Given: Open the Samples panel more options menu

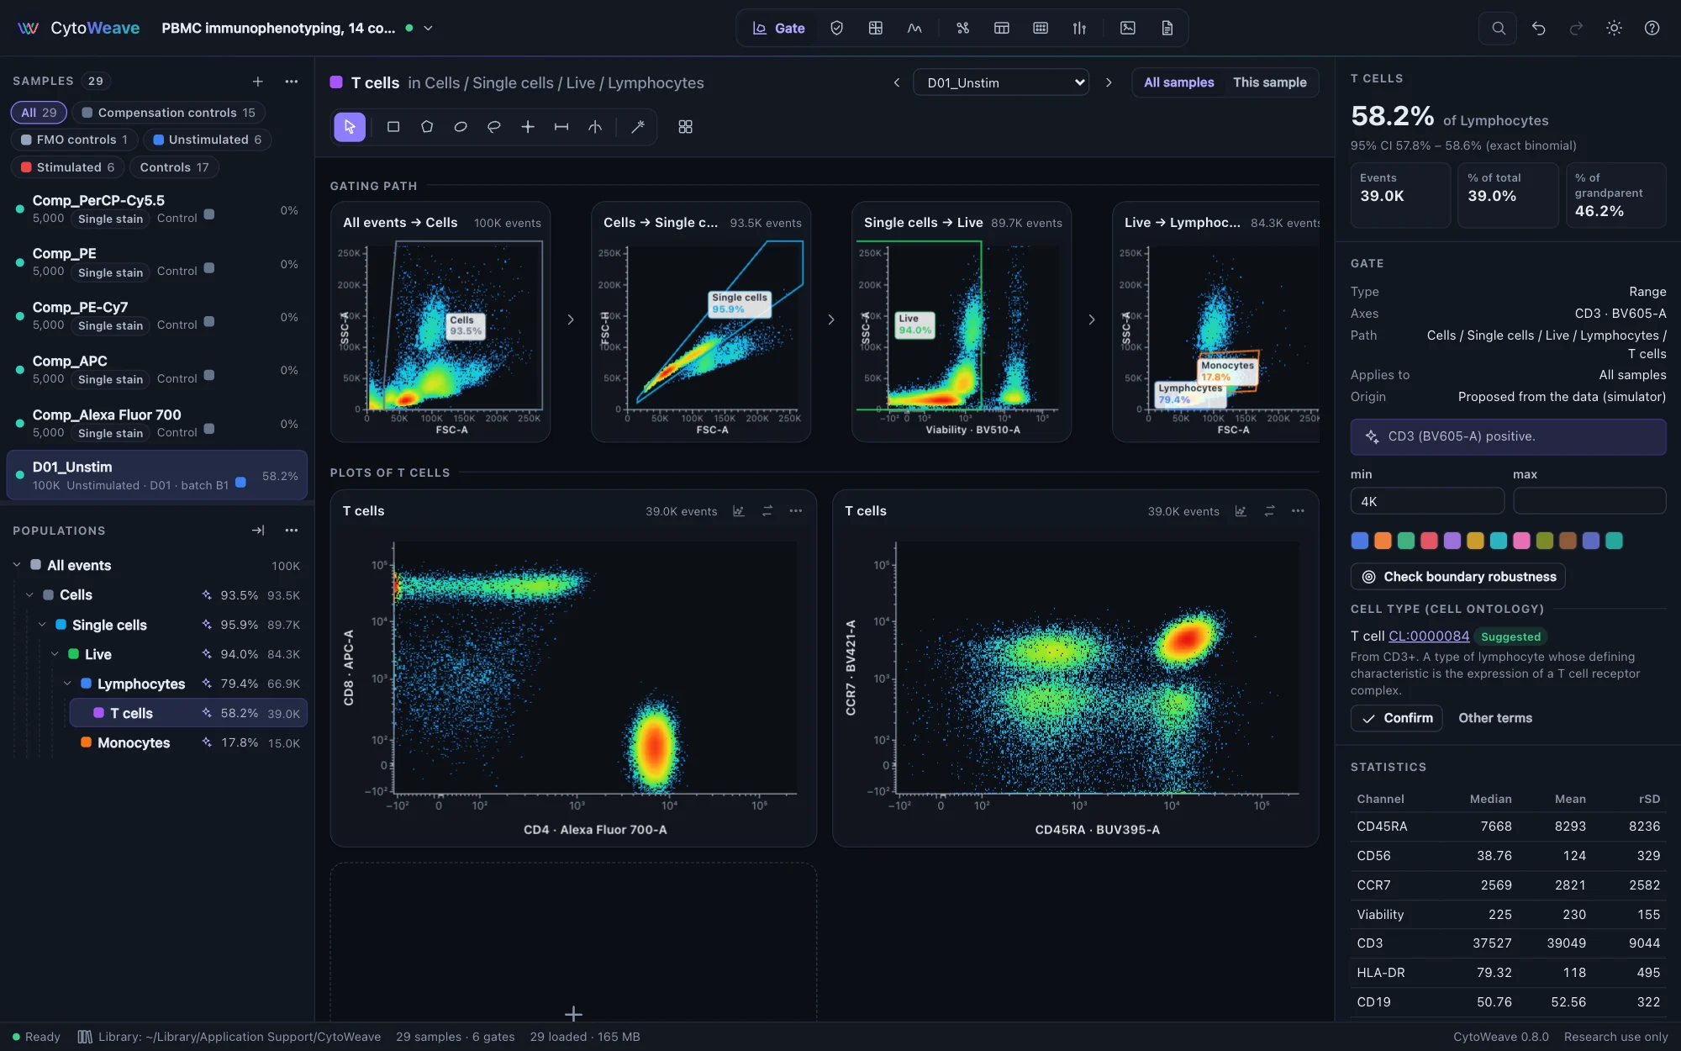Looking at the screenshot, I should tap(291, 82).
